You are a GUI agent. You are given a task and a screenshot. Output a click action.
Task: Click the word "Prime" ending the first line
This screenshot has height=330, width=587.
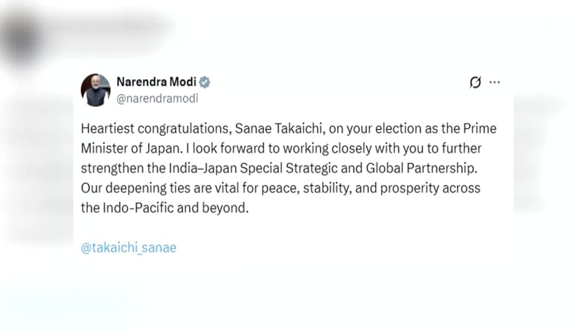pyautogui.click(x=481, y=128)
